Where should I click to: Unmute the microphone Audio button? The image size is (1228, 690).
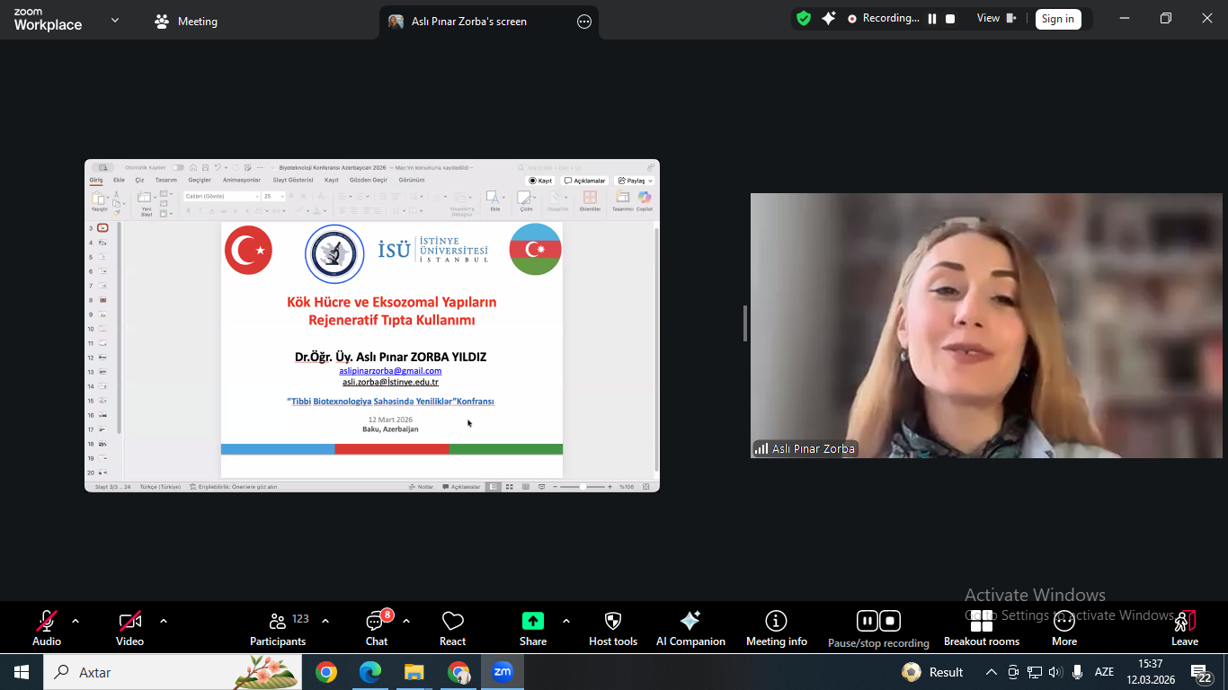pyautogui.click(x=47, y=627)
